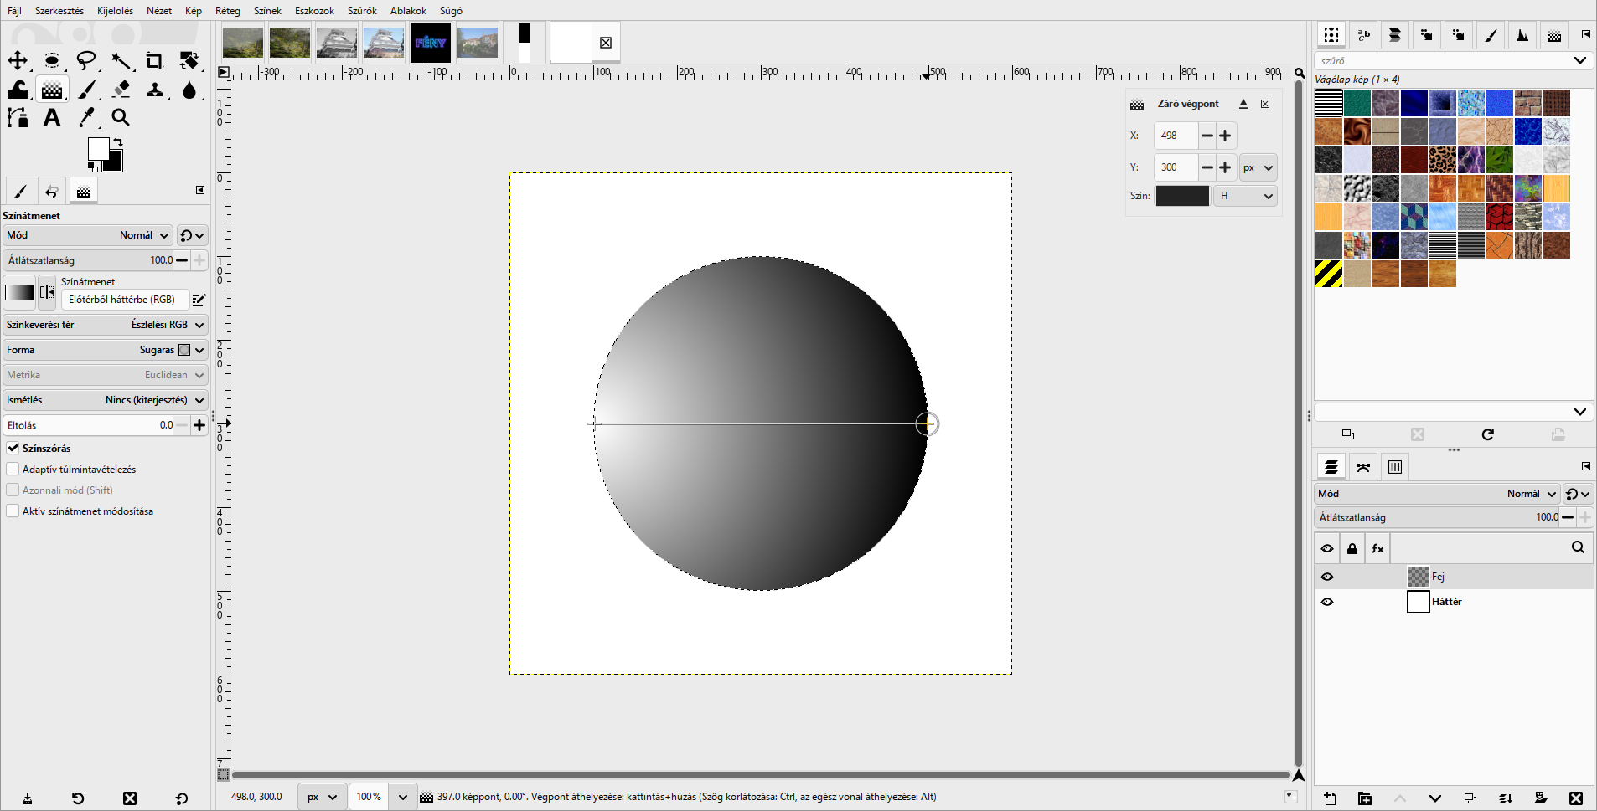Image resolution: width=1597 pixels, height=811 pixels.
Task: Select the Text tool
Action: (52, 118)
